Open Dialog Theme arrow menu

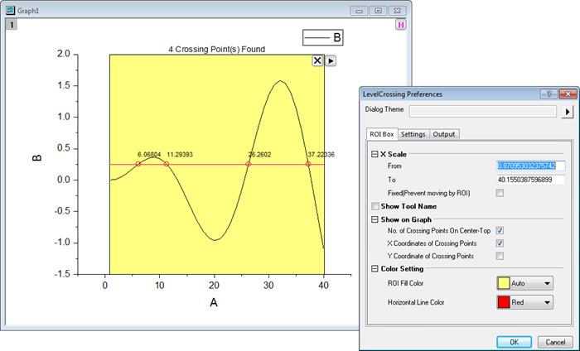pos(567,111)
